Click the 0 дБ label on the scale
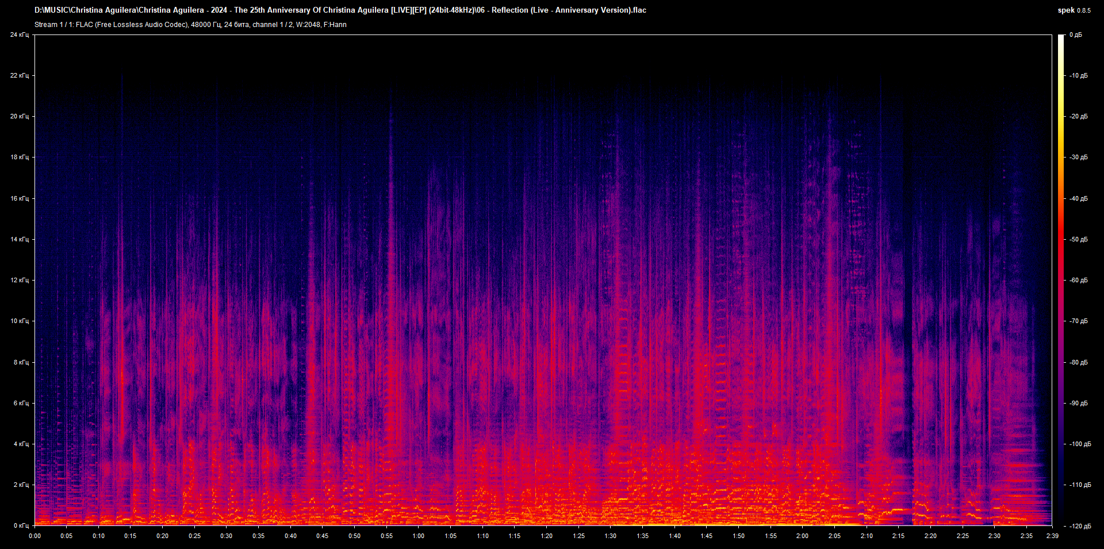 1077,34
